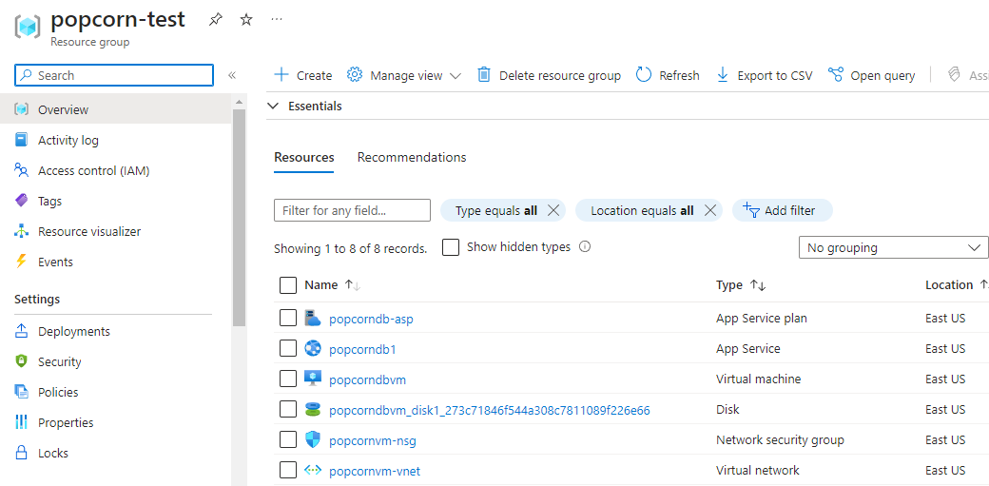989x486 pixels.
Task: Click Open query
Action: click(x=872, y=75)
